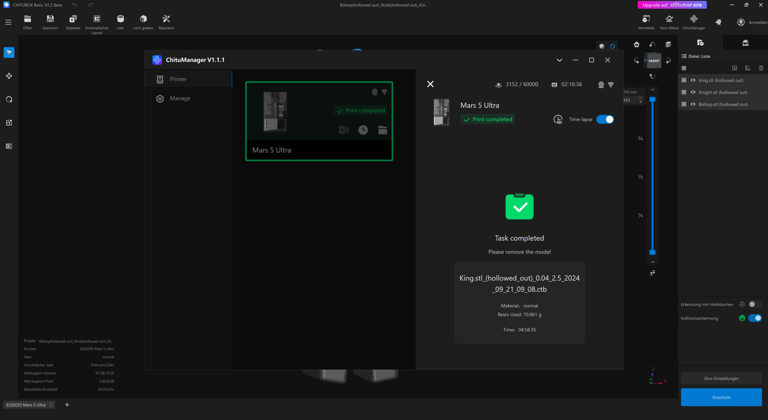The width and height of the screenshot is (768, 420).
Task: Expand the ChituManager title dropdown chevron
Action: (x=559, y=60)
